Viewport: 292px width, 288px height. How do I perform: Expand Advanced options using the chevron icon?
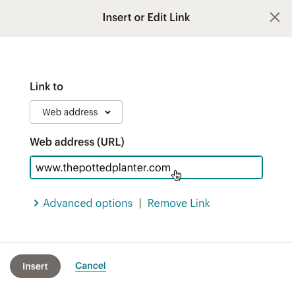click(36, 203)
